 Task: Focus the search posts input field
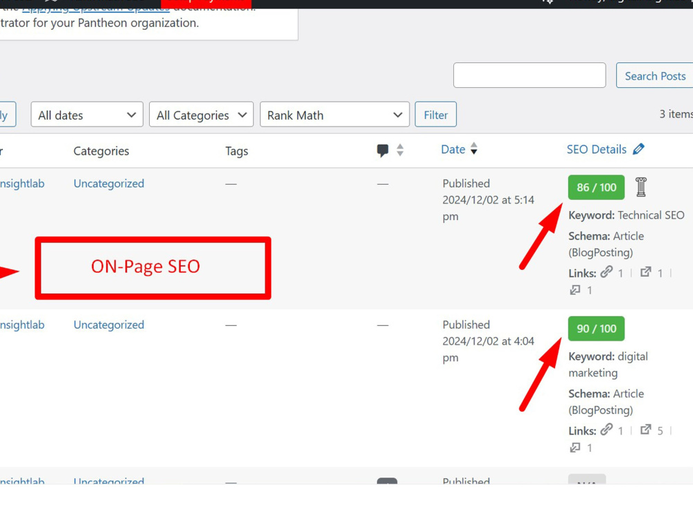(529, 75)
